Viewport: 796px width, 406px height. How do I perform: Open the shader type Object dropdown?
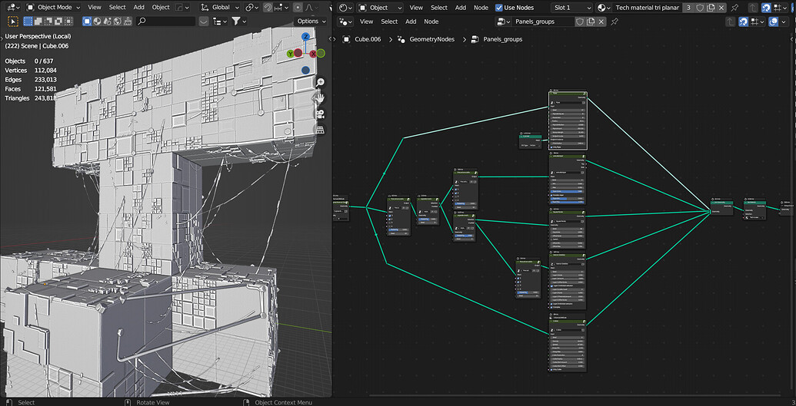[x=380, y=8]
